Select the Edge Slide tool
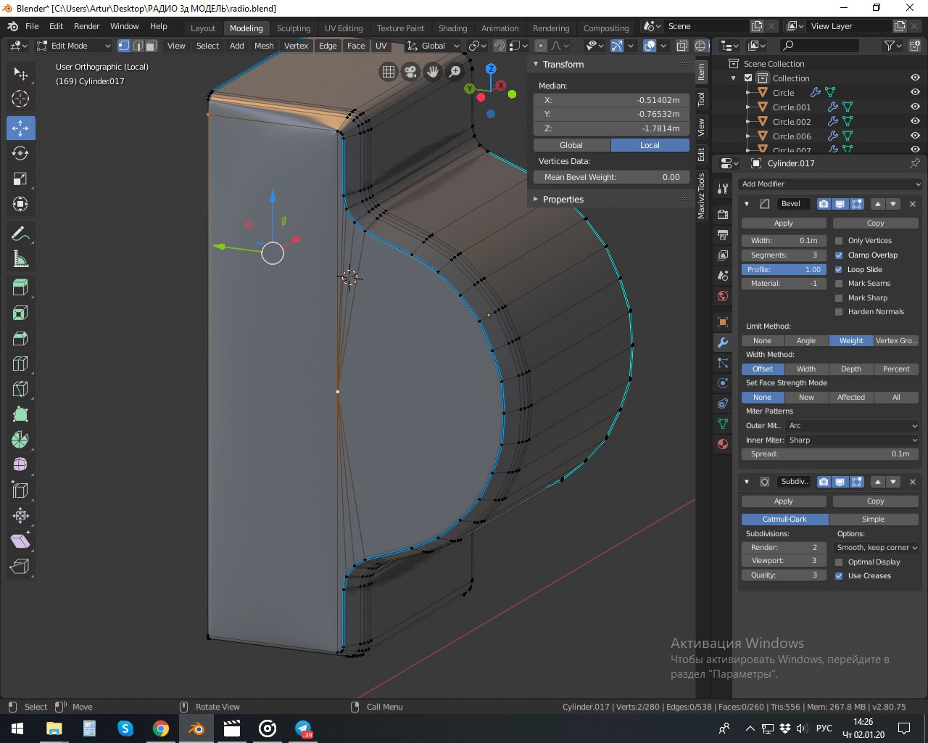 (x=20, y=490)
